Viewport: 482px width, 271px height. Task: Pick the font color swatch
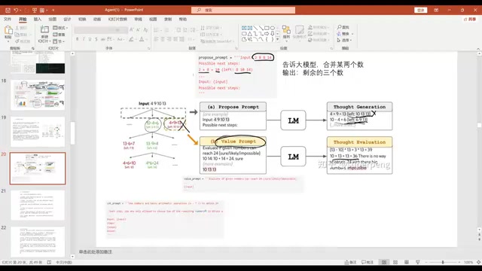click(142, 39)
